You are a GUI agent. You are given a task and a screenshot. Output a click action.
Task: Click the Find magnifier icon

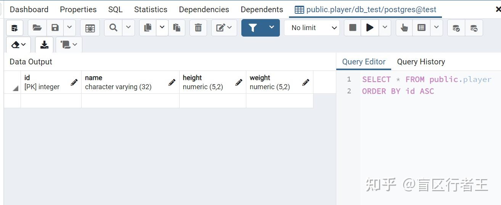click(113, 28)
